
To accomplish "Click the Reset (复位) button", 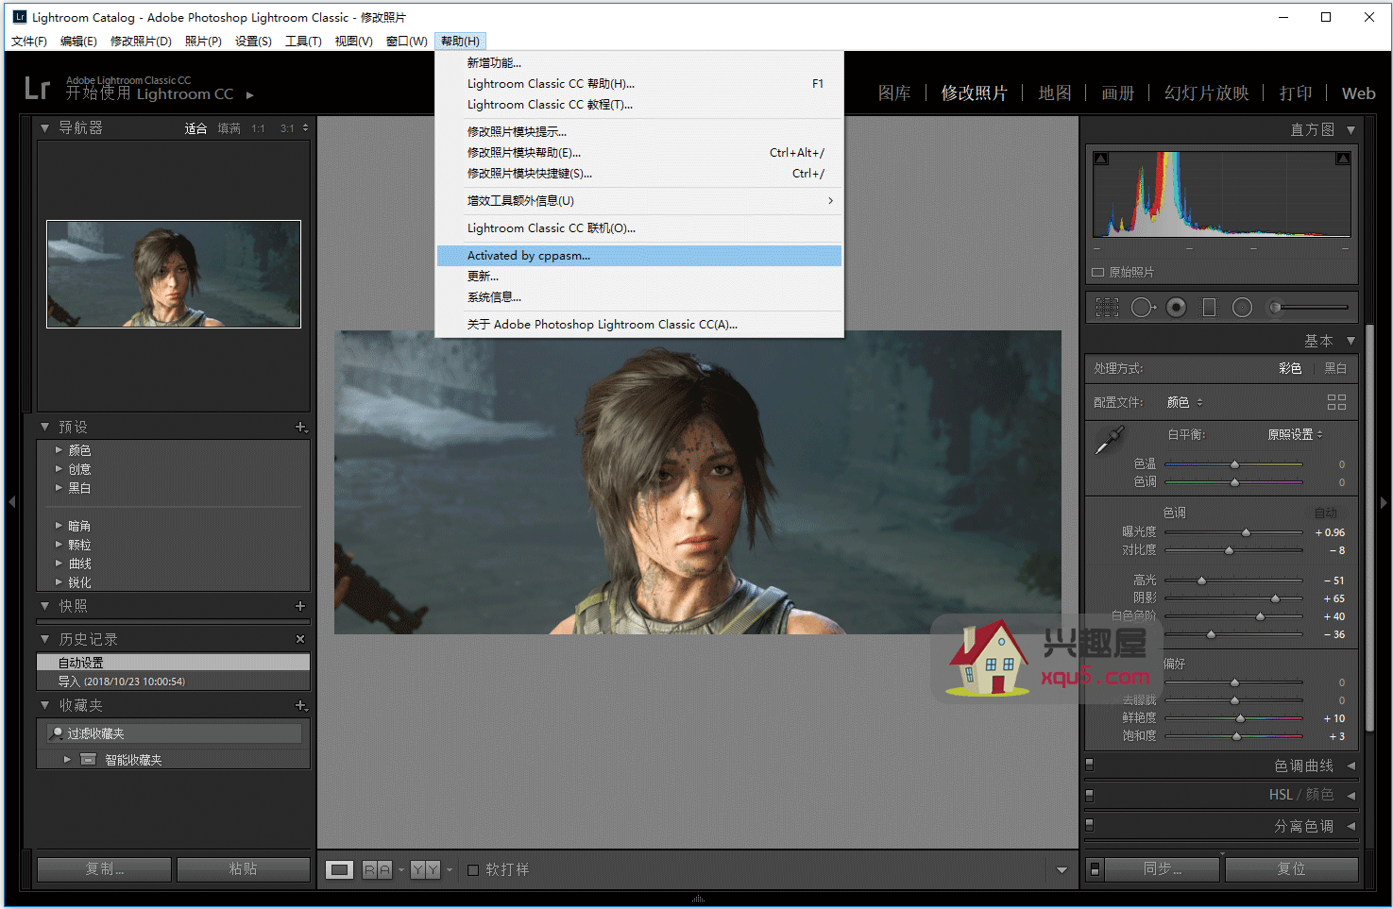I will coord(1291,868).
